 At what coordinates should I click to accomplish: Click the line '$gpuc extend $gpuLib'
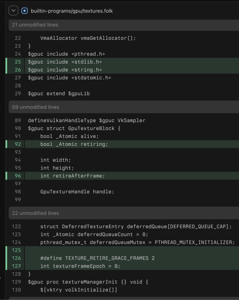59,93
